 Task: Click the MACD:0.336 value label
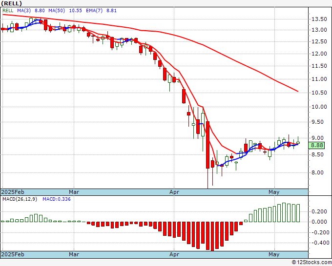(x=57, y=199)
